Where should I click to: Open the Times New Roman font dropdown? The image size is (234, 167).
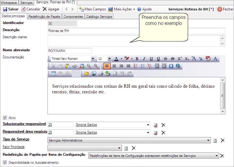pos(93,59)
